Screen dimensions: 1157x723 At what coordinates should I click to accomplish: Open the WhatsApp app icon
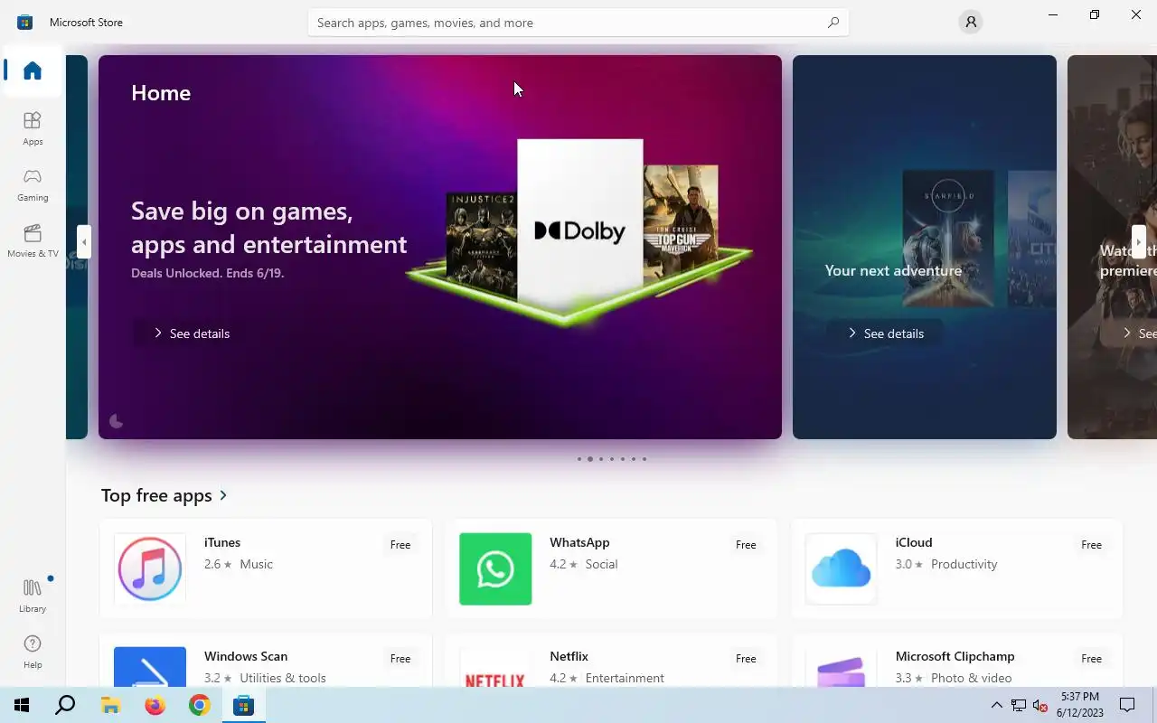coord(495,568)
